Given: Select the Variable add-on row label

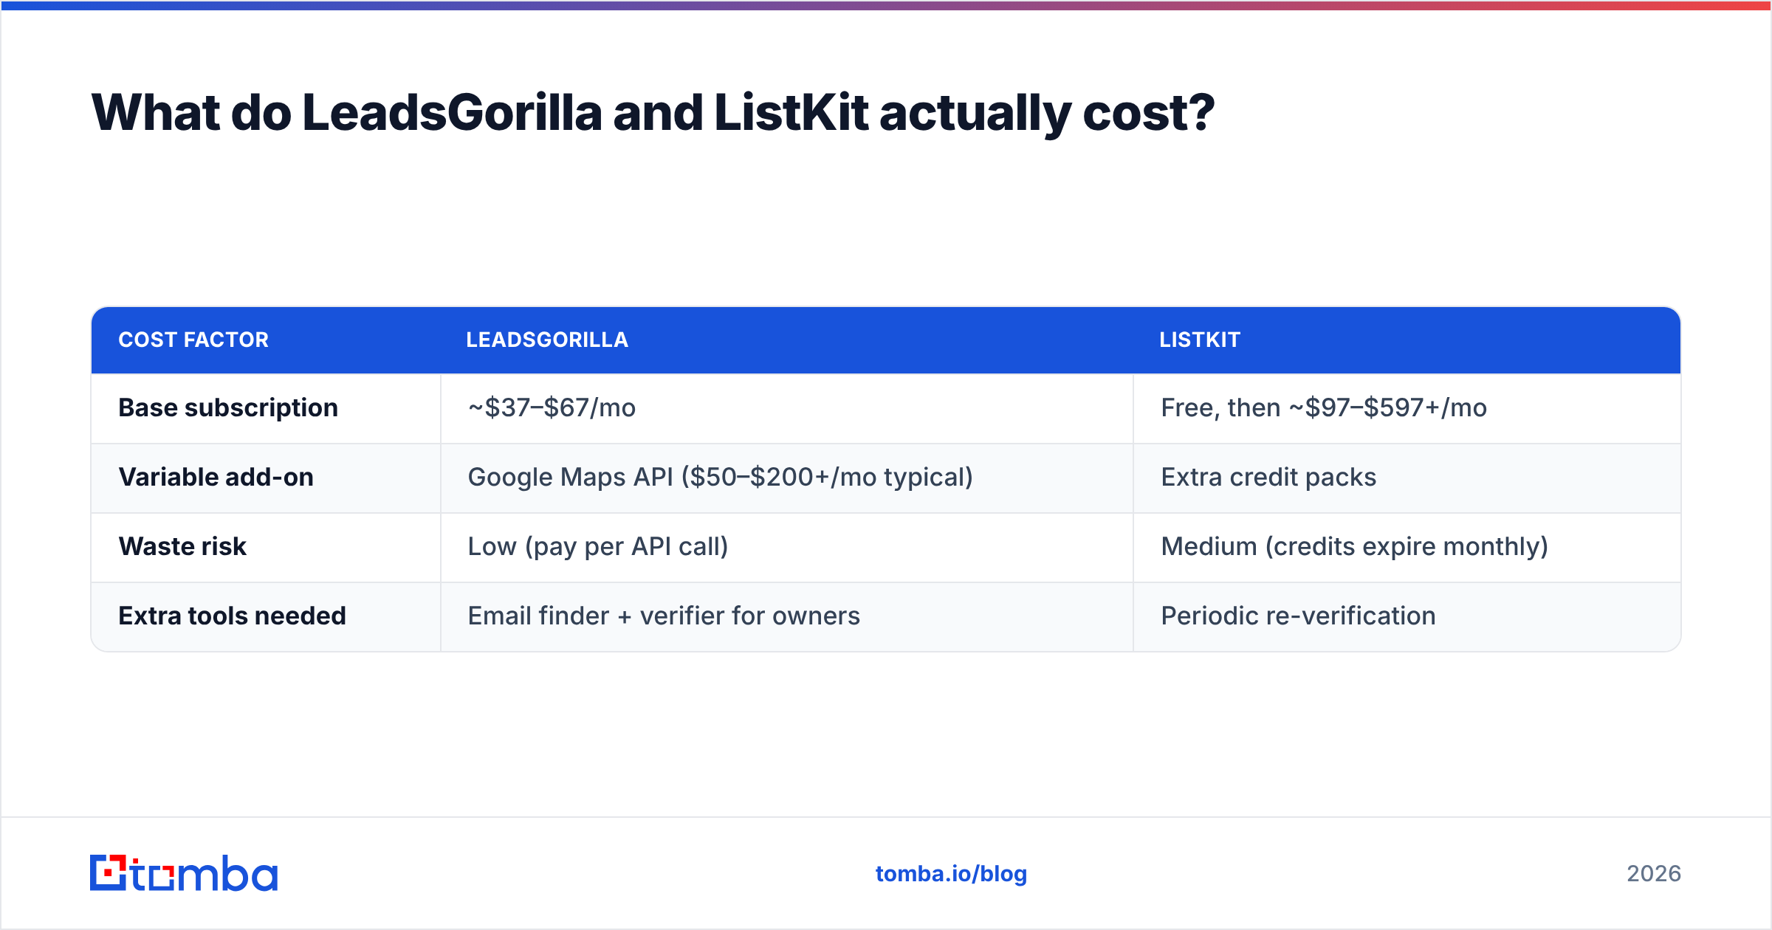Looking at the screenshot, I should (216, 477).
